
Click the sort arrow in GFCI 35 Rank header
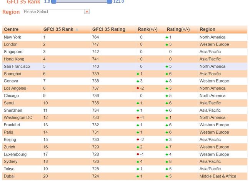[77, 30]
